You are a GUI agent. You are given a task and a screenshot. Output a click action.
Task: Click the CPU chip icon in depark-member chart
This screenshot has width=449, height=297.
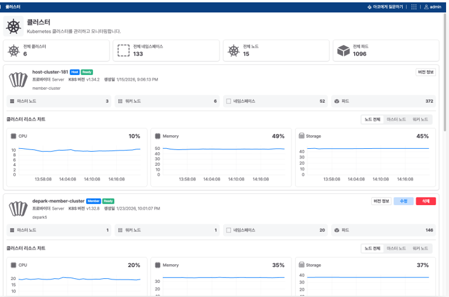point(13,265)
